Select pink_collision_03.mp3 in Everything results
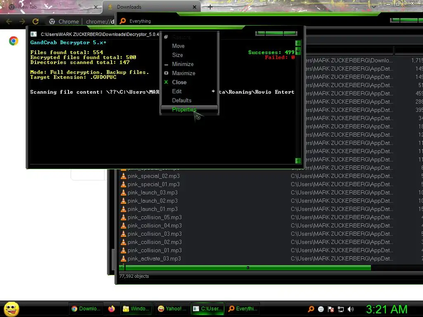 (x=154, y=234)
